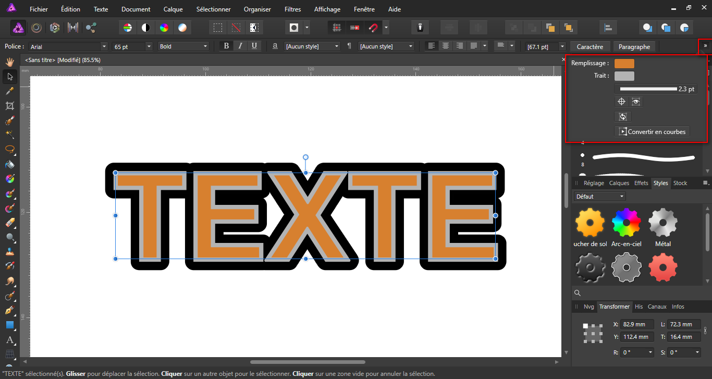The image size is (712, 379).
Task: Set text alignment to left
Action: click(431, 46)
